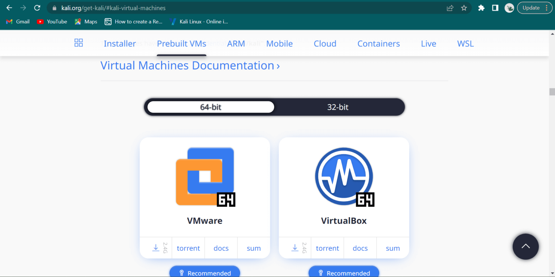Viewport: 555px width, 277px height.
Task: Keep 64-bit selected on the architecture switch
Action: [210, 107]
